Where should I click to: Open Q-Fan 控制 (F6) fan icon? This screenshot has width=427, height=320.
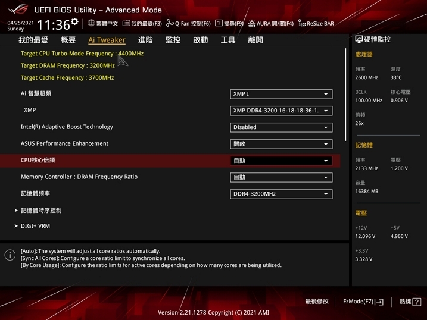point(170,23)
